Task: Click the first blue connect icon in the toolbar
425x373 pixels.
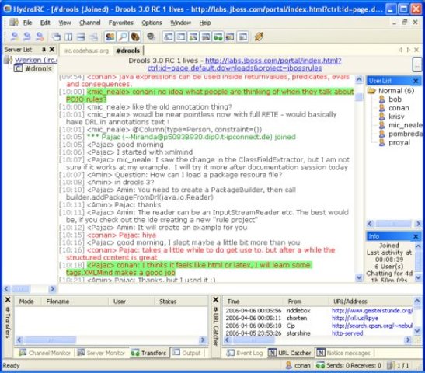Action: tap(14, 37)
